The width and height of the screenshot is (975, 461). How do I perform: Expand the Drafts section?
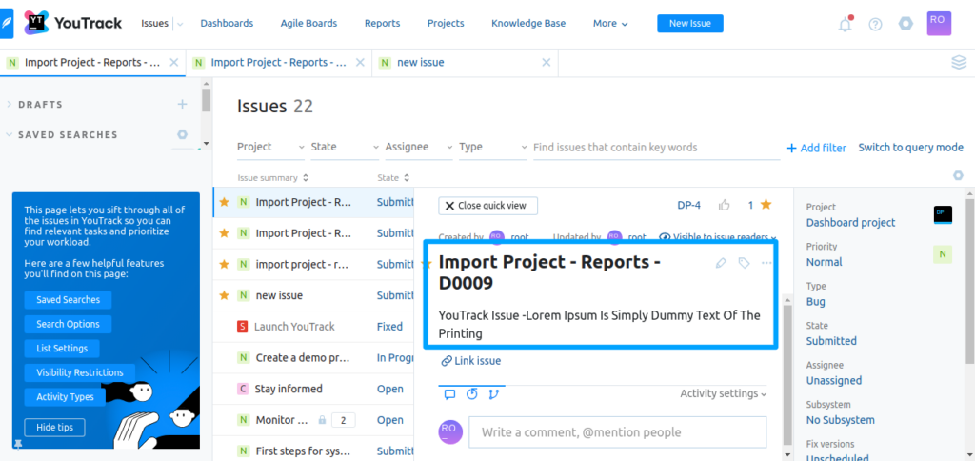pos(40,104)
